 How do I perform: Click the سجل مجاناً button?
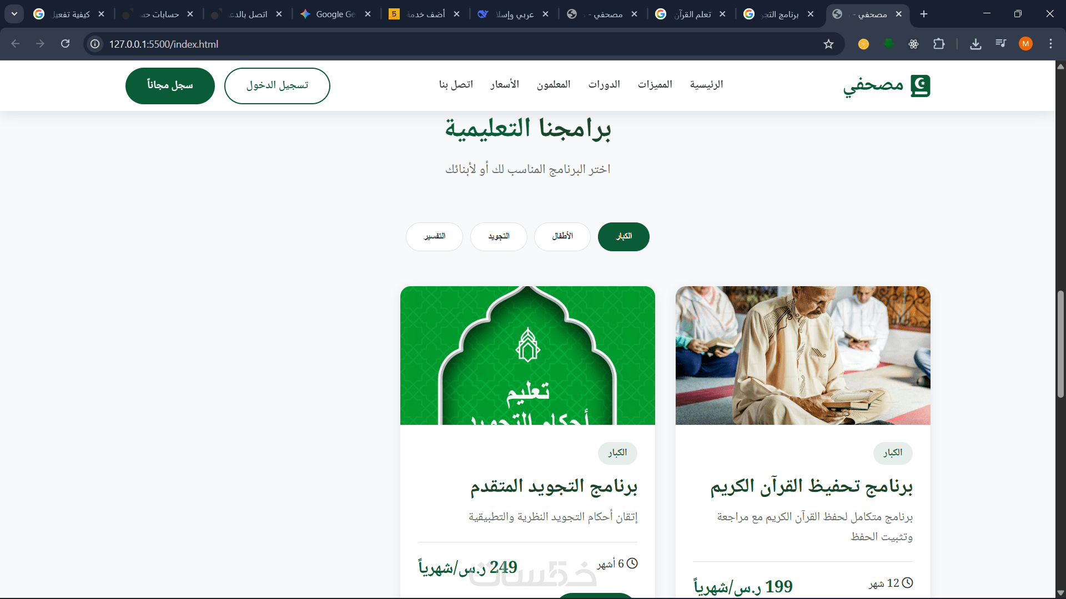click(x=170, y=85)
